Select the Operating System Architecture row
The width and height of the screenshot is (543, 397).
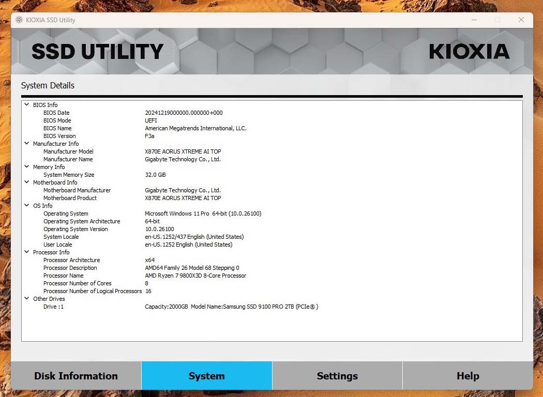(272, 221)
